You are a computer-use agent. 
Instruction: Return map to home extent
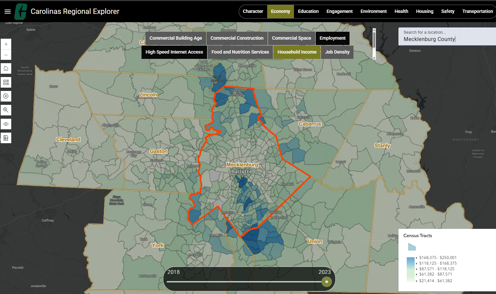click(6, 69)
